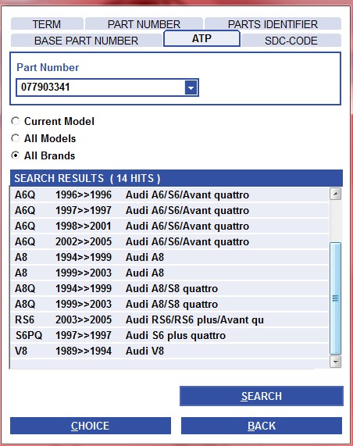The width and height of the screenshot is (353, 446).
Task: Open the Part Number dropdown arrow
Action: pos(191,87)
